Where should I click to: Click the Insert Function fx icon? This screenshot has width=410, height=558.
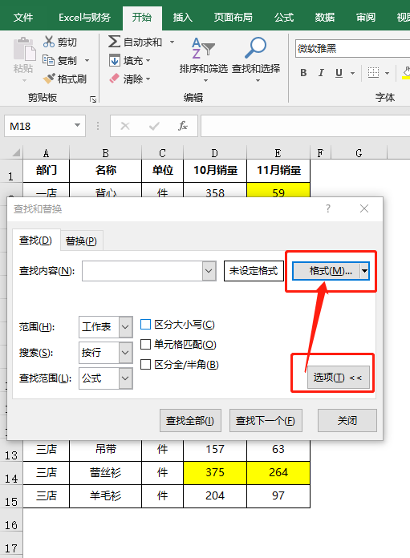tap(183, 126)
